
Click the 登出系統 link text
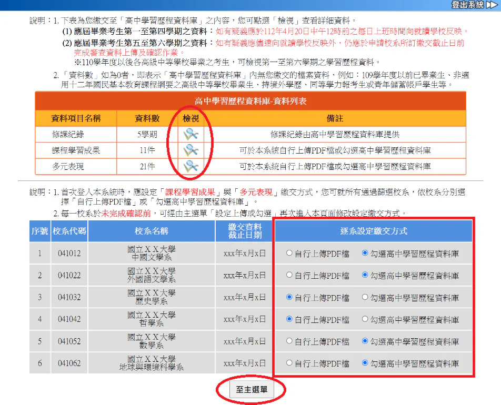[x=468, y=5]
